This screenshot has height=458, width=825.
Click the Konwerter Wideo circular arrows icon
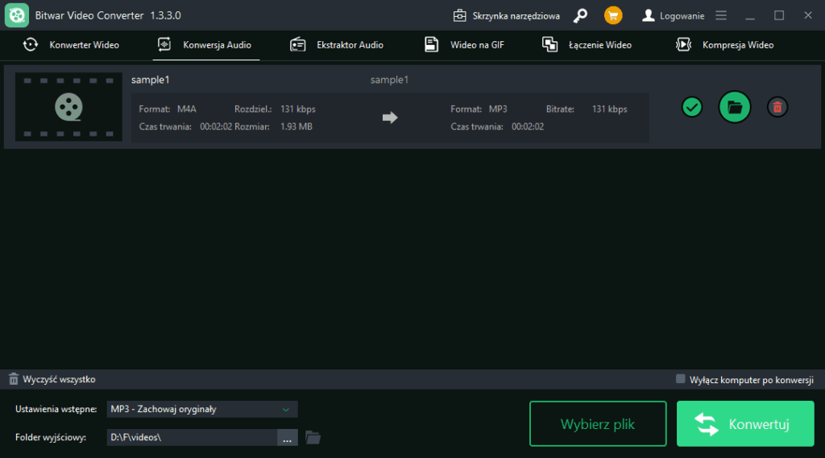(x=31, y=45)
